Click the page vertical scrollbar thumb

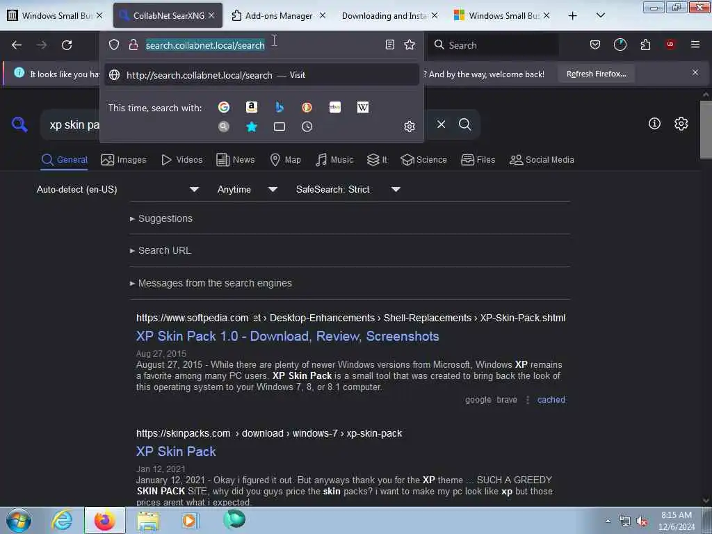pyautogui.click(x=706, y=129)
